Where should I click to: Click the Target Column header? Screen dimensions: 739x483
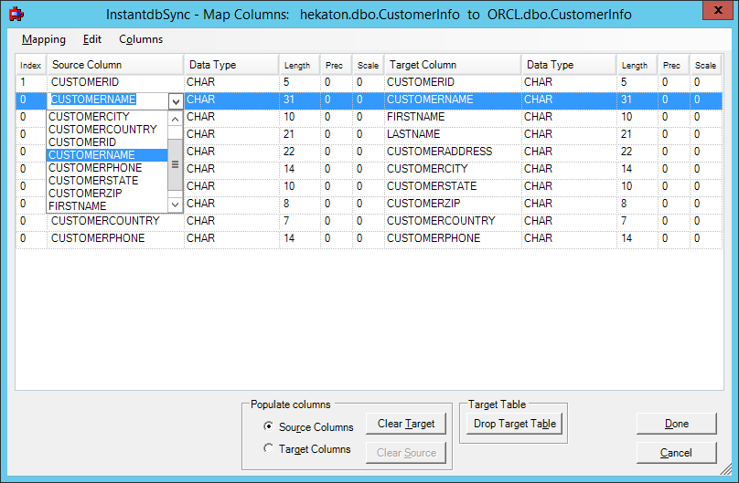tap(453, 66)
